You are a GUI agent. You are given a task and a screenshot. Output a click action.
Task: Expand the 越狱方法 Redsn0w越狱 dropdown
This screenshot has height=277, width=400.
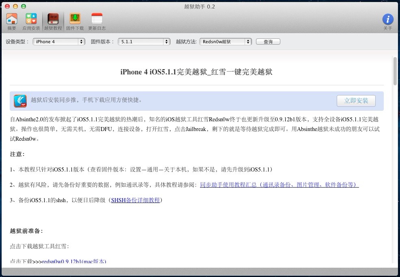tap(226, 42)
